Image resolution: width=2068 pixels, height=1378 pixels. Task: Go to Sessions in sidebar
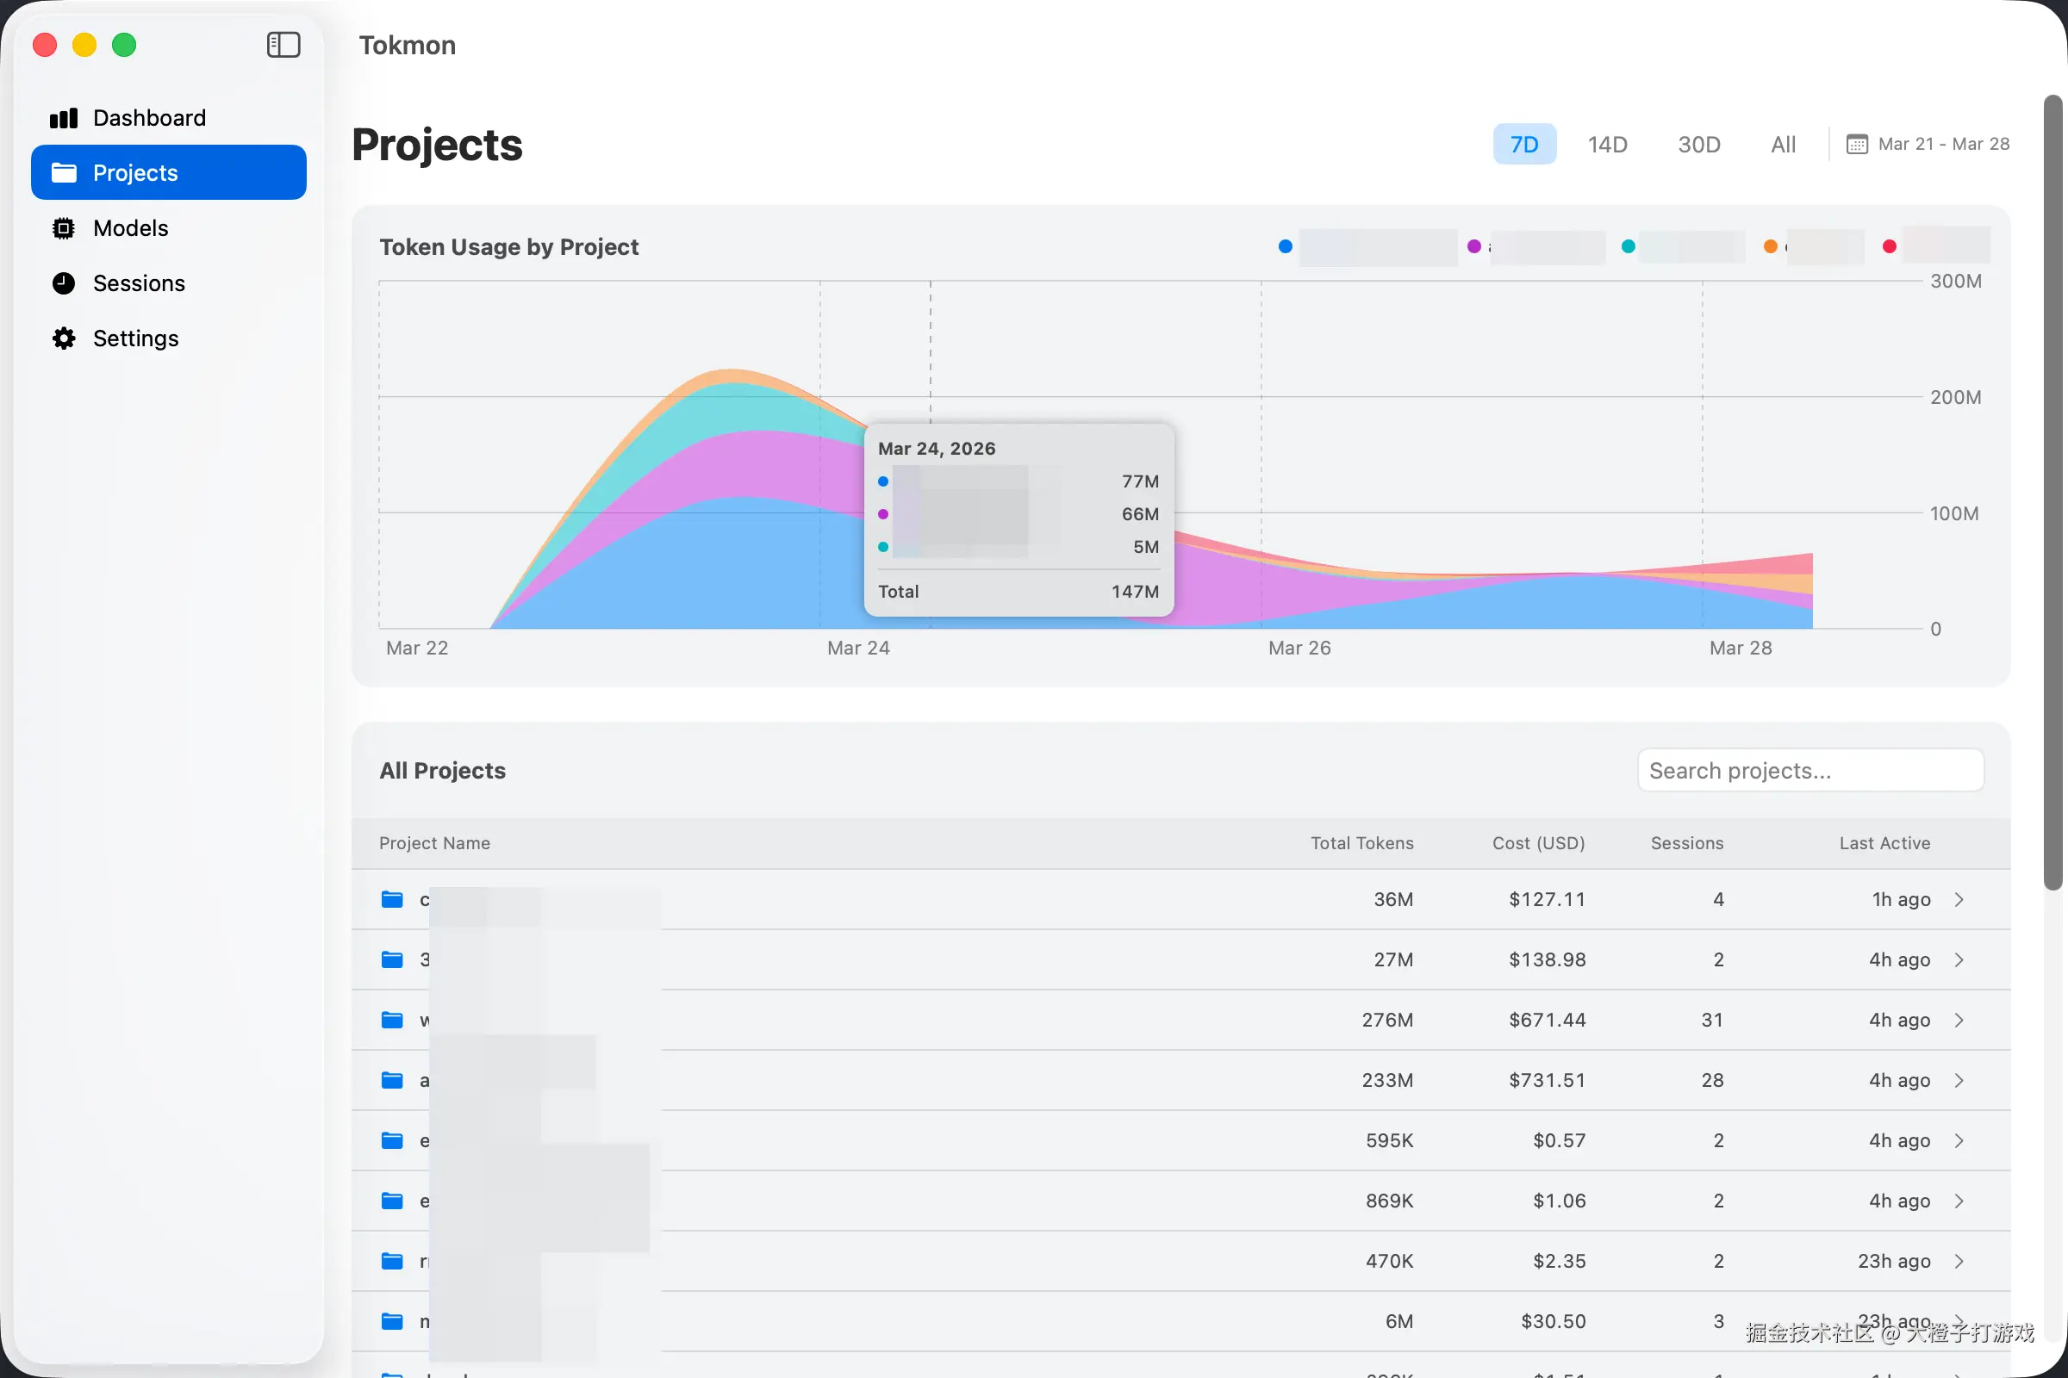click(139, 283)
